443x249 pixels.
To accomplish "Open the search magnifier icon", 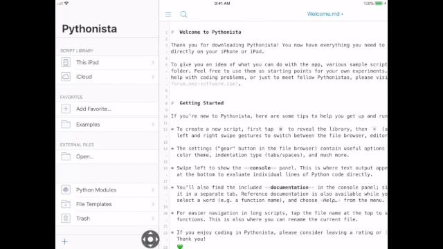I will 183,15.
